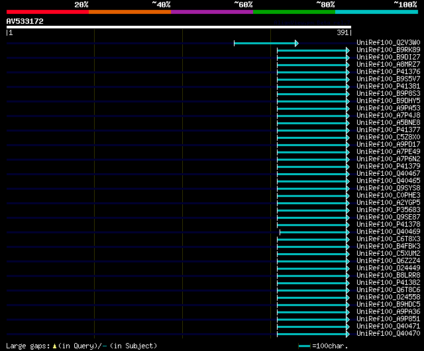Click the ~100% legend label
The width and height of the screenshot is (424, 351).
point(405,5)
